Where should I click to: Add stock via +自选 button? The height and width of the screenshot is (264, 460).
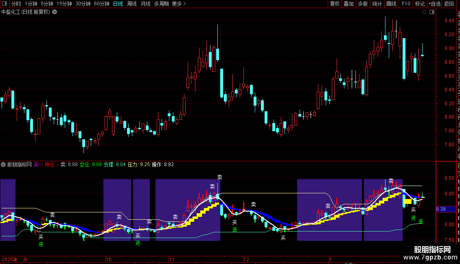pyautogui.click(x=434, y=4)
